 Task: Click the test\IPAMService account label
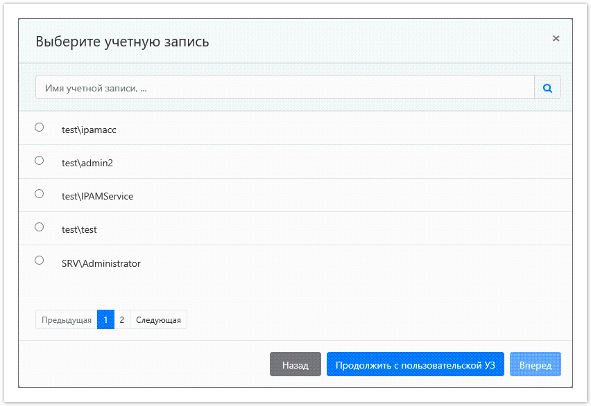point(97,196)
